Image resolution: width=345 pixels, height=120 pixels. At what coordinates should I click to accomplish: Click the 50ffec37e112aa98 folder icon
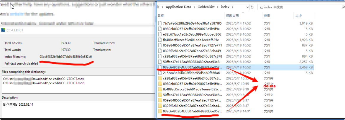point(160,95)
